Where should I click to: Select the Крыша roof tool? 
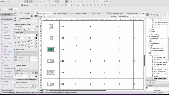pyautogui.click(x=6, y=33)
